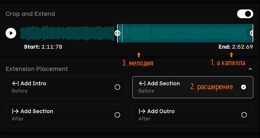Choose the Add Intro Before card

click(x=66, y=87)
